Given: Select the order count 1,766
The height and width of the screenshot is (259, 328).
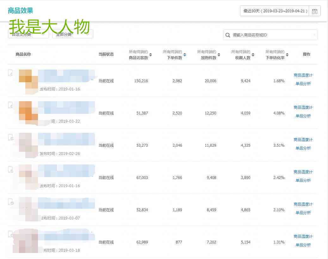Looking at the screenshot, I should [x=177, y=178].
